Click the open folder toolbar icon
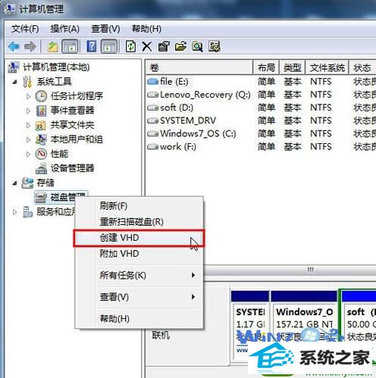Image resolution: width=376 pixels, height=378 pixels. click(180, 47)
